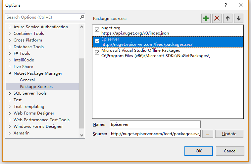Expand Text Templating node

click(10, 107)
